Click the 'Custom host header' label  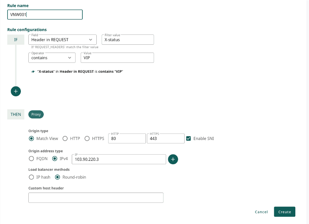pos(46,188)
